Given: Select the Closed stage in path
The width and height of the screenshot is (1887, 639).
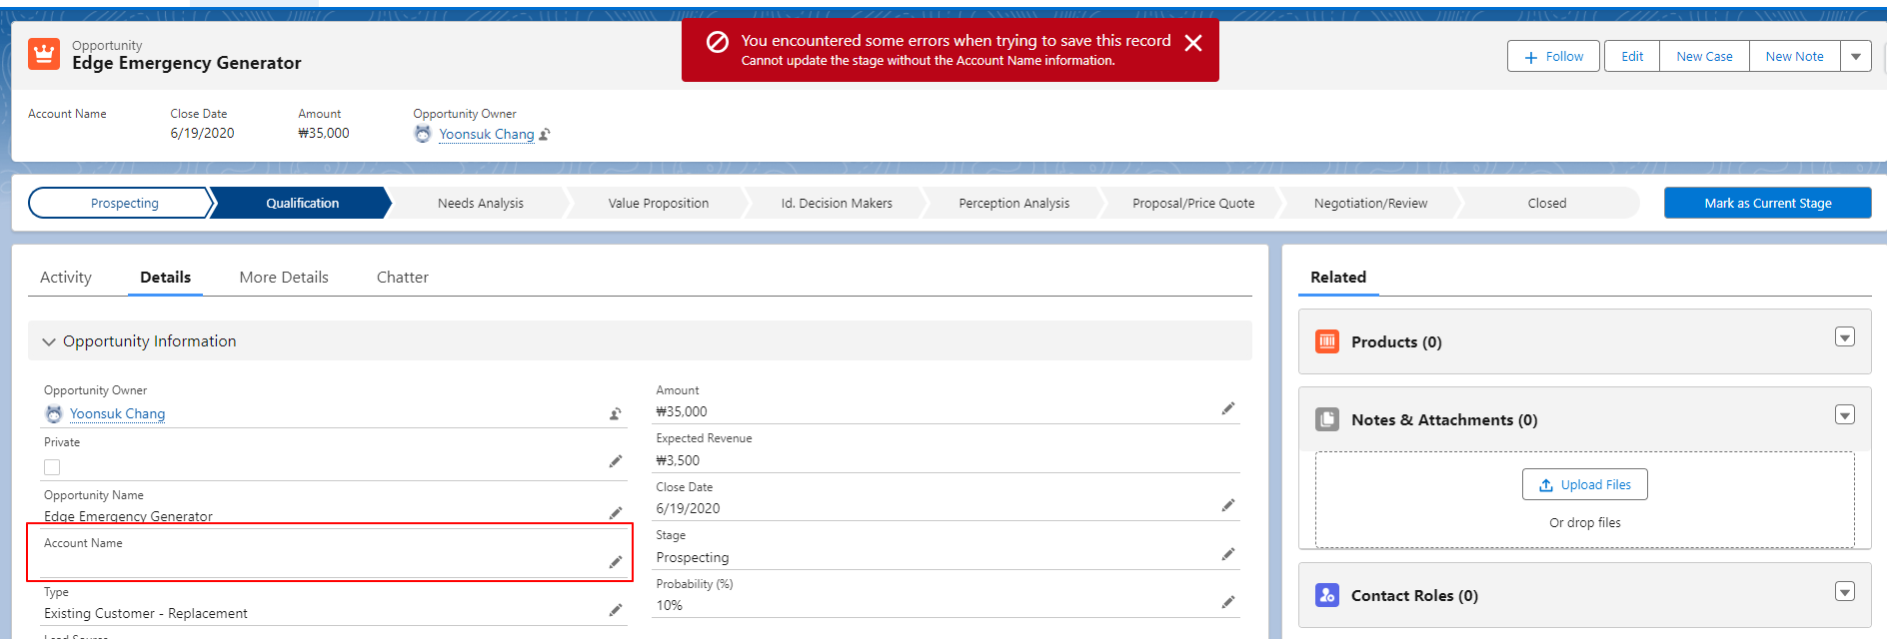Looking at the screenshot, I should coord(1547,203).
